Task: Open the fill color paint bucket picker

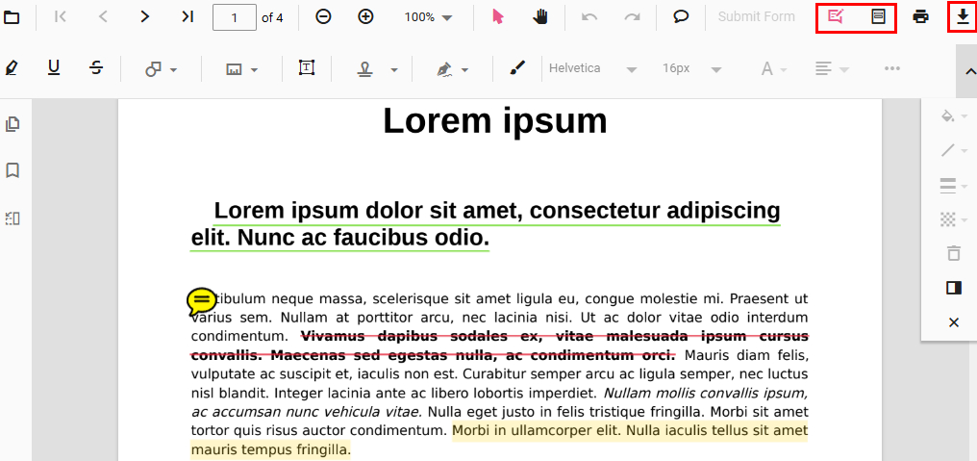Action: pos(953,116)
